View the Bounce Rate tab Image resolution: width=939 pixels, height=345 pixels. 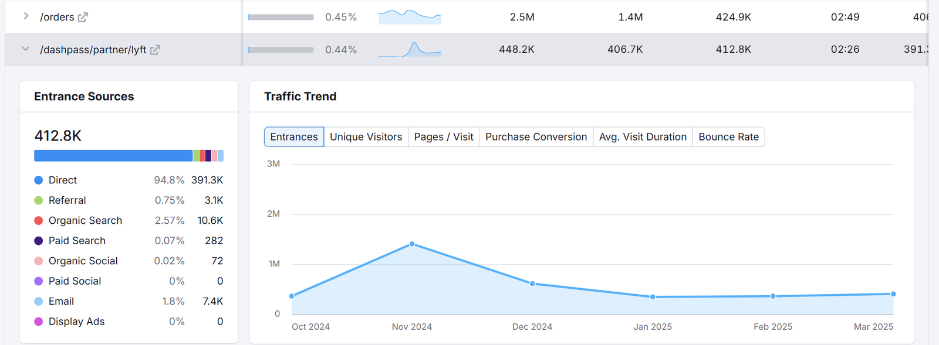coord(728,137)
